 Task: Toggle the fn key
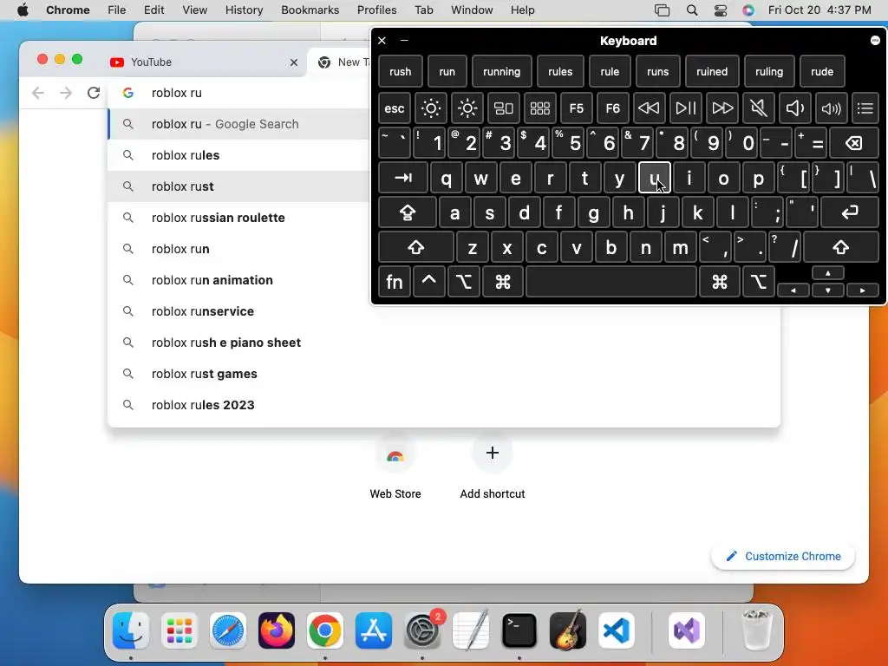[395, 282]
